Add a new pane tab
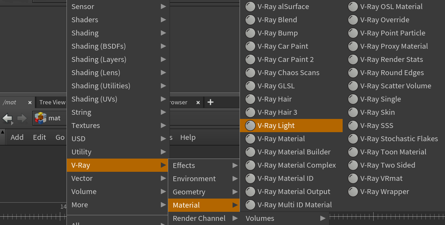Viewport: 445px width, 225px height. 210,102
